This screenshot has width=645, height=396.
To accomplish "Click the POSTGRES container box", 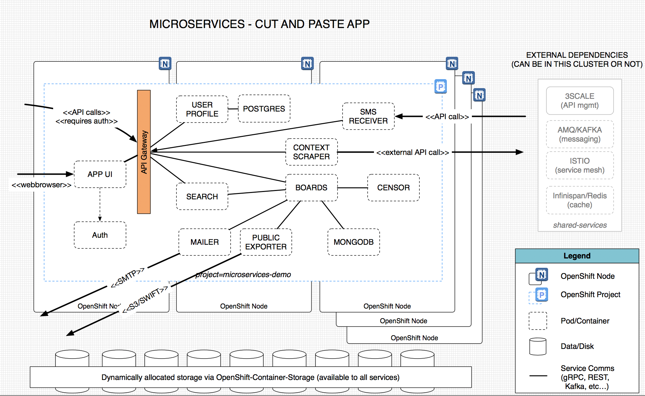I will (264, 109).
